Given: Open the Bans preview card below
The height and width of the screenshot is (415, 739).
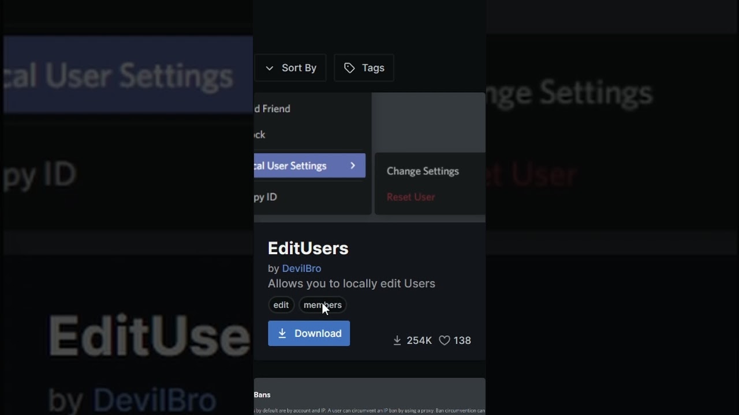Looking at the screenshot, I should pos(369,397).
